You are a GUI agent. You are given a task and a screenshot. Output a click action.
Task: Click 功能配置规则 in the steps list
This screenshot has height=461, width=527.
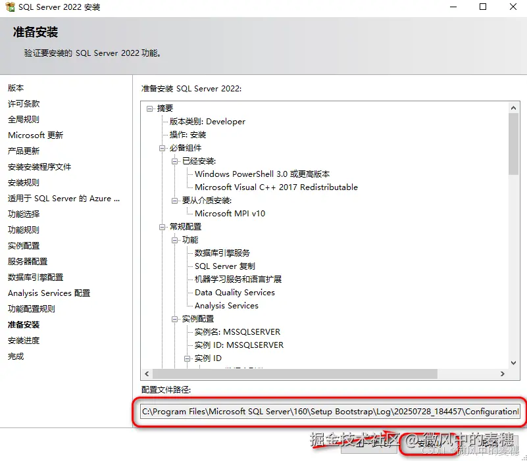click(x=32, y=309)
